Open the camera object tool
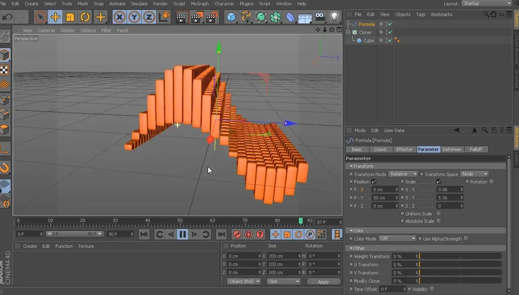The height and width of the screenshot is (295, 519). tap(320, 17)
